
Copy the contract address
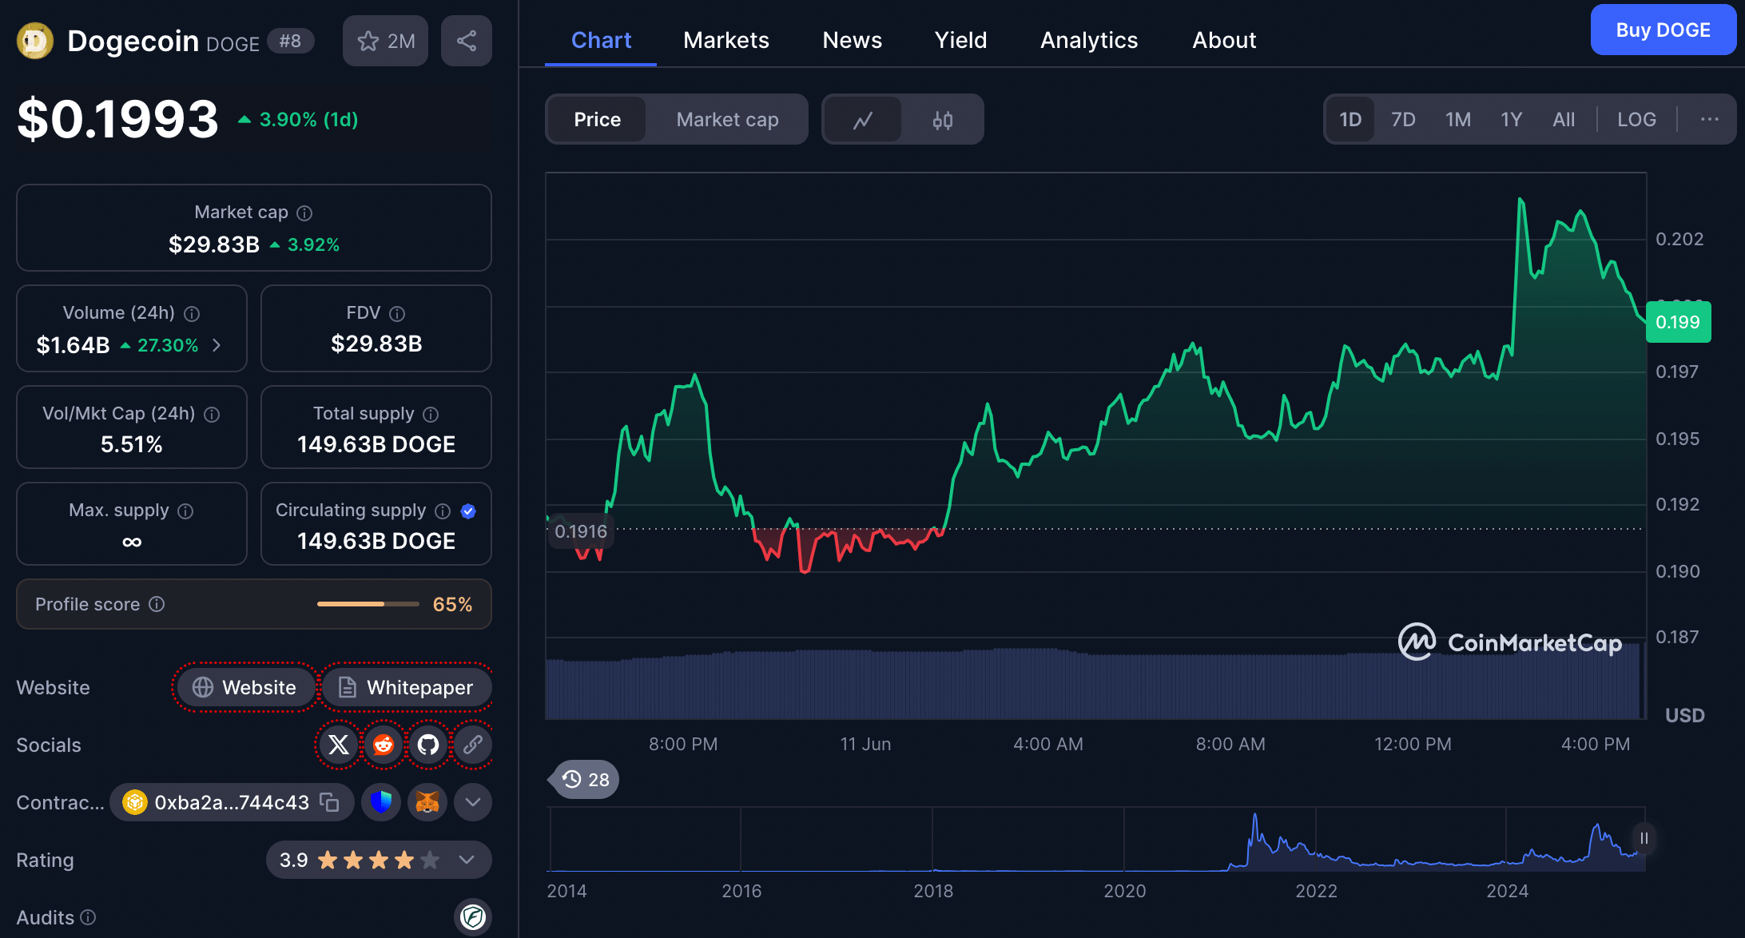click(x=329, y=802)
